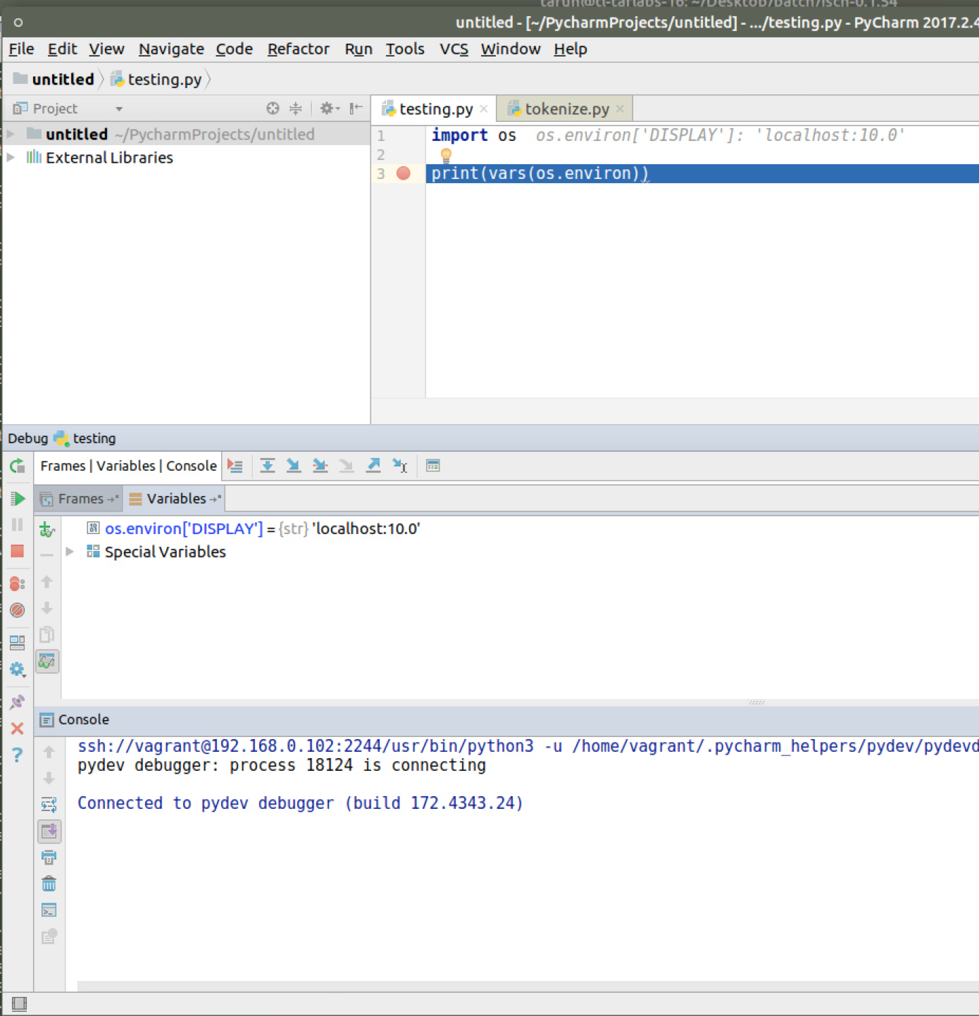Rerun the testing debug session

tap(18, 466)
